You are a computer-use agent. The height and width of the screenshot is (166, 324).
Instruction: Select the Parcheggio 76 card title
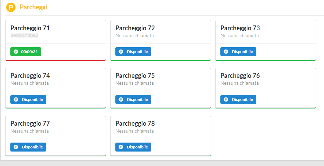(x=240, y=76)
